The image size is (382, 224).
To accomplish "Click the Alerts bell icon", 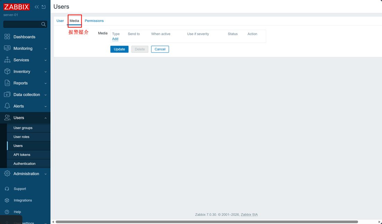I will point(7,106).
